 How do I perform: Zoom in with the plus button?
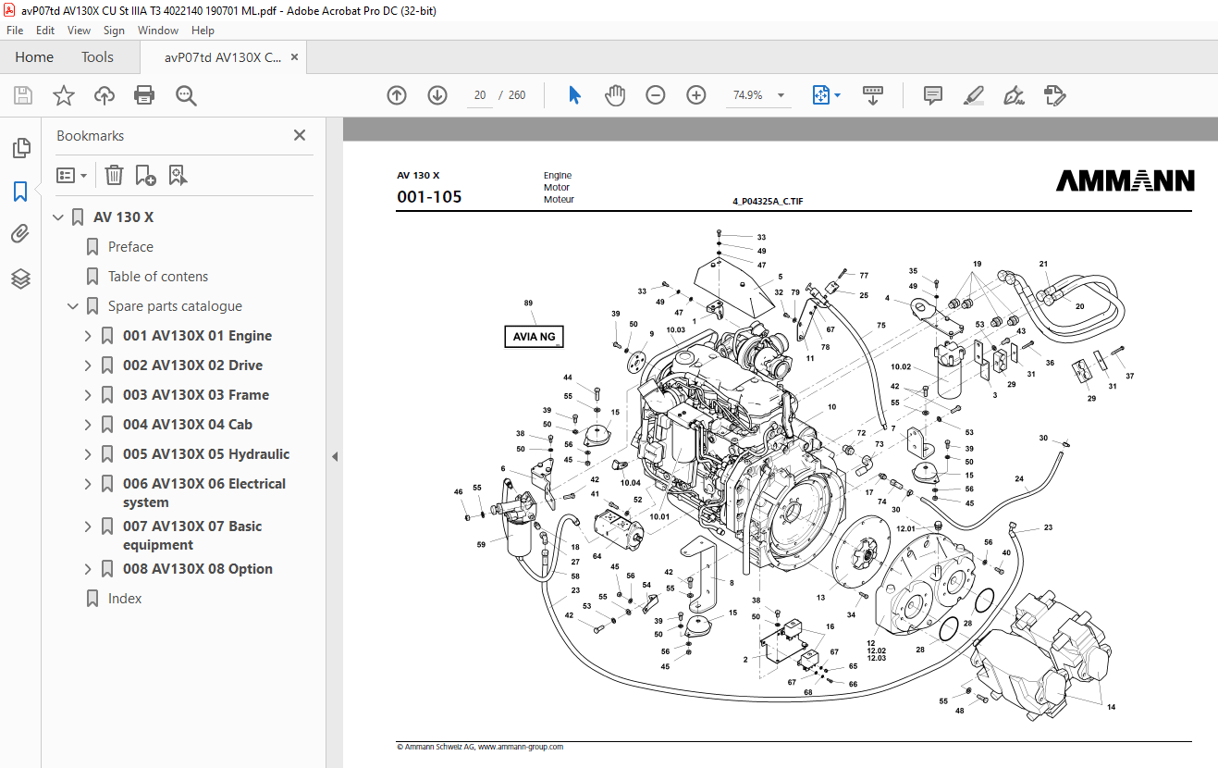point(696,95)
